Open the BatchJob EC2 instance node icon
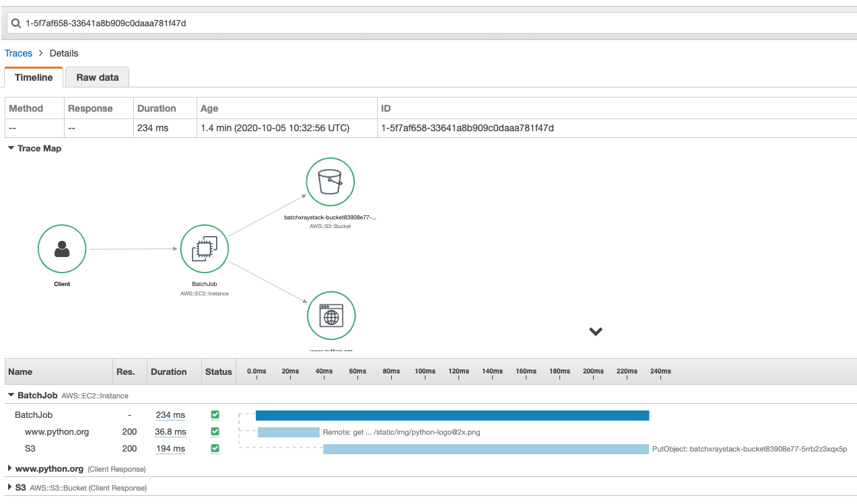The image size is (857, 504). (x=204, y=248)
